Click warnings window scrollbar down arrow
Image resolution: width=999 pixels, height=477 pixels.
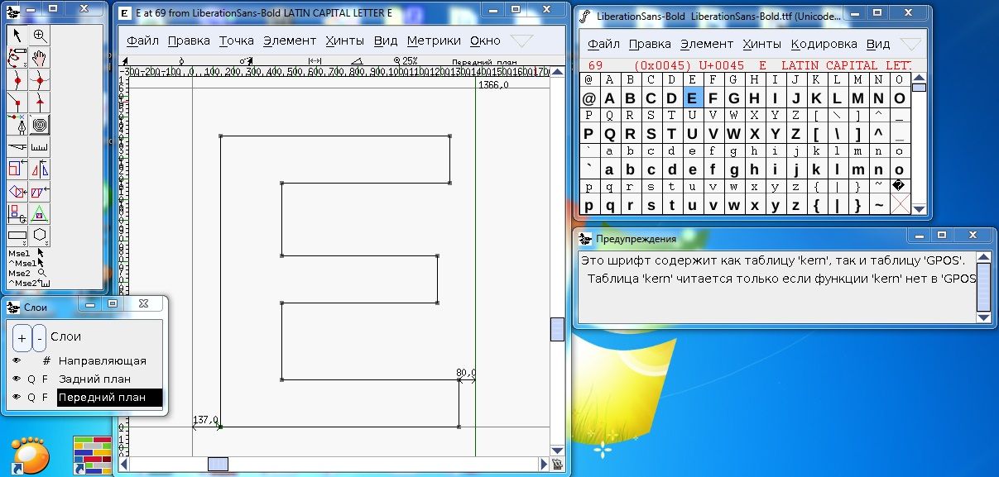pos(983,317)
